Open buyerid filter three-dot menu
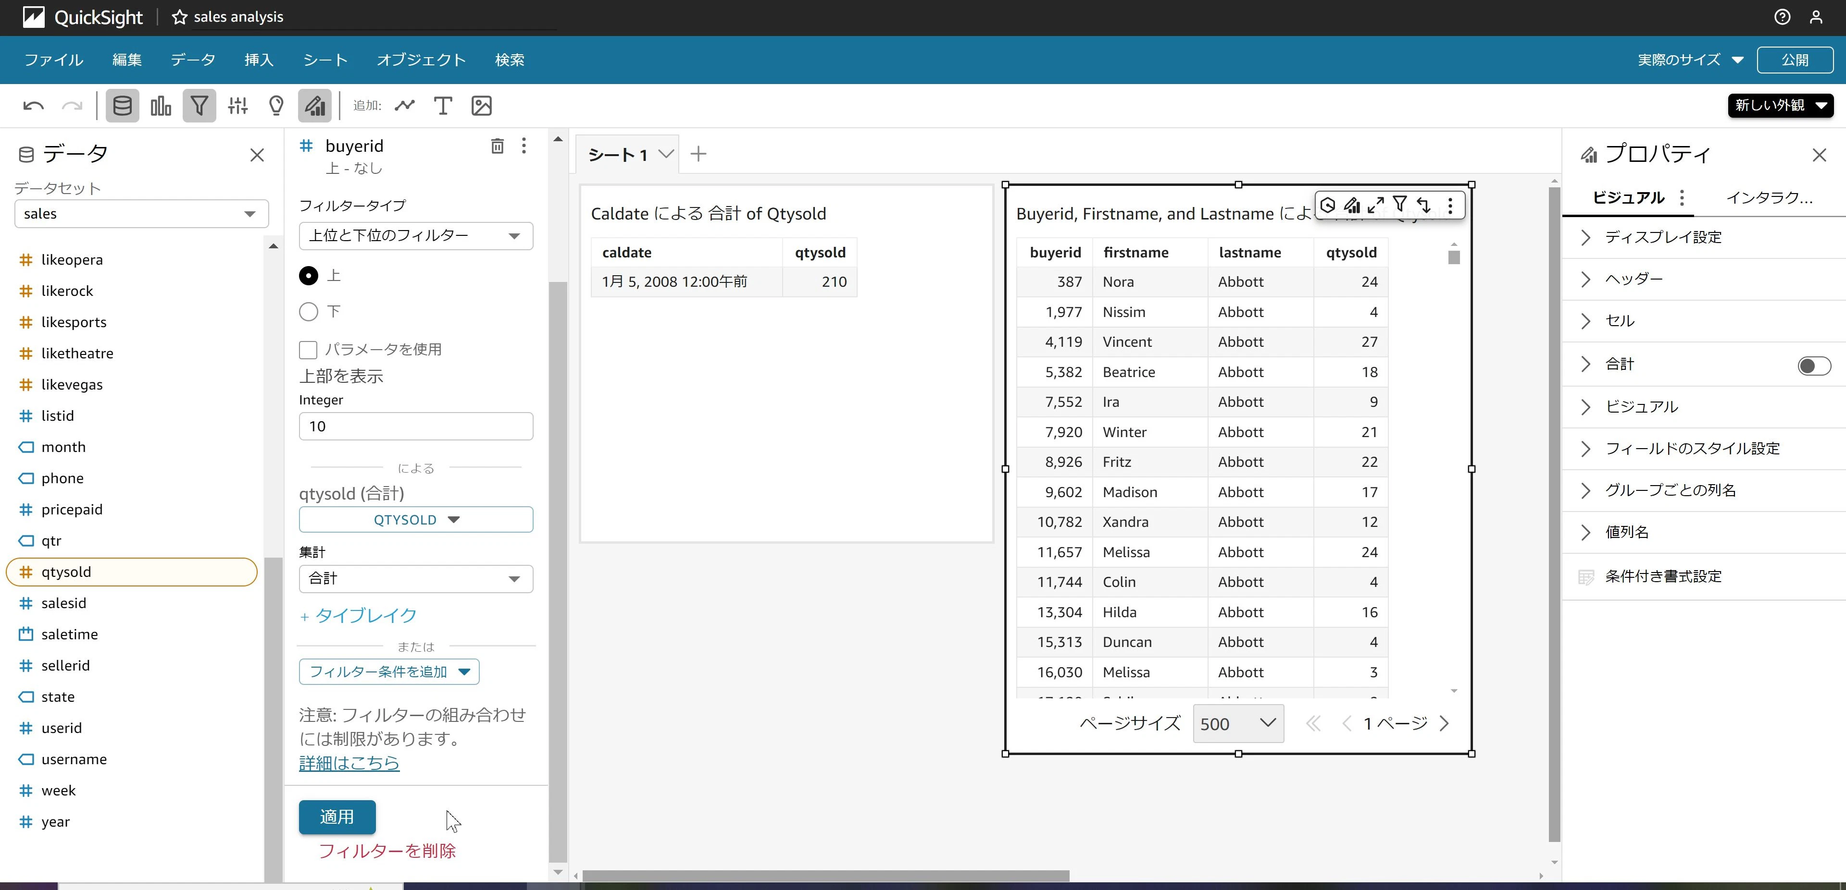 tap(524, 146)
